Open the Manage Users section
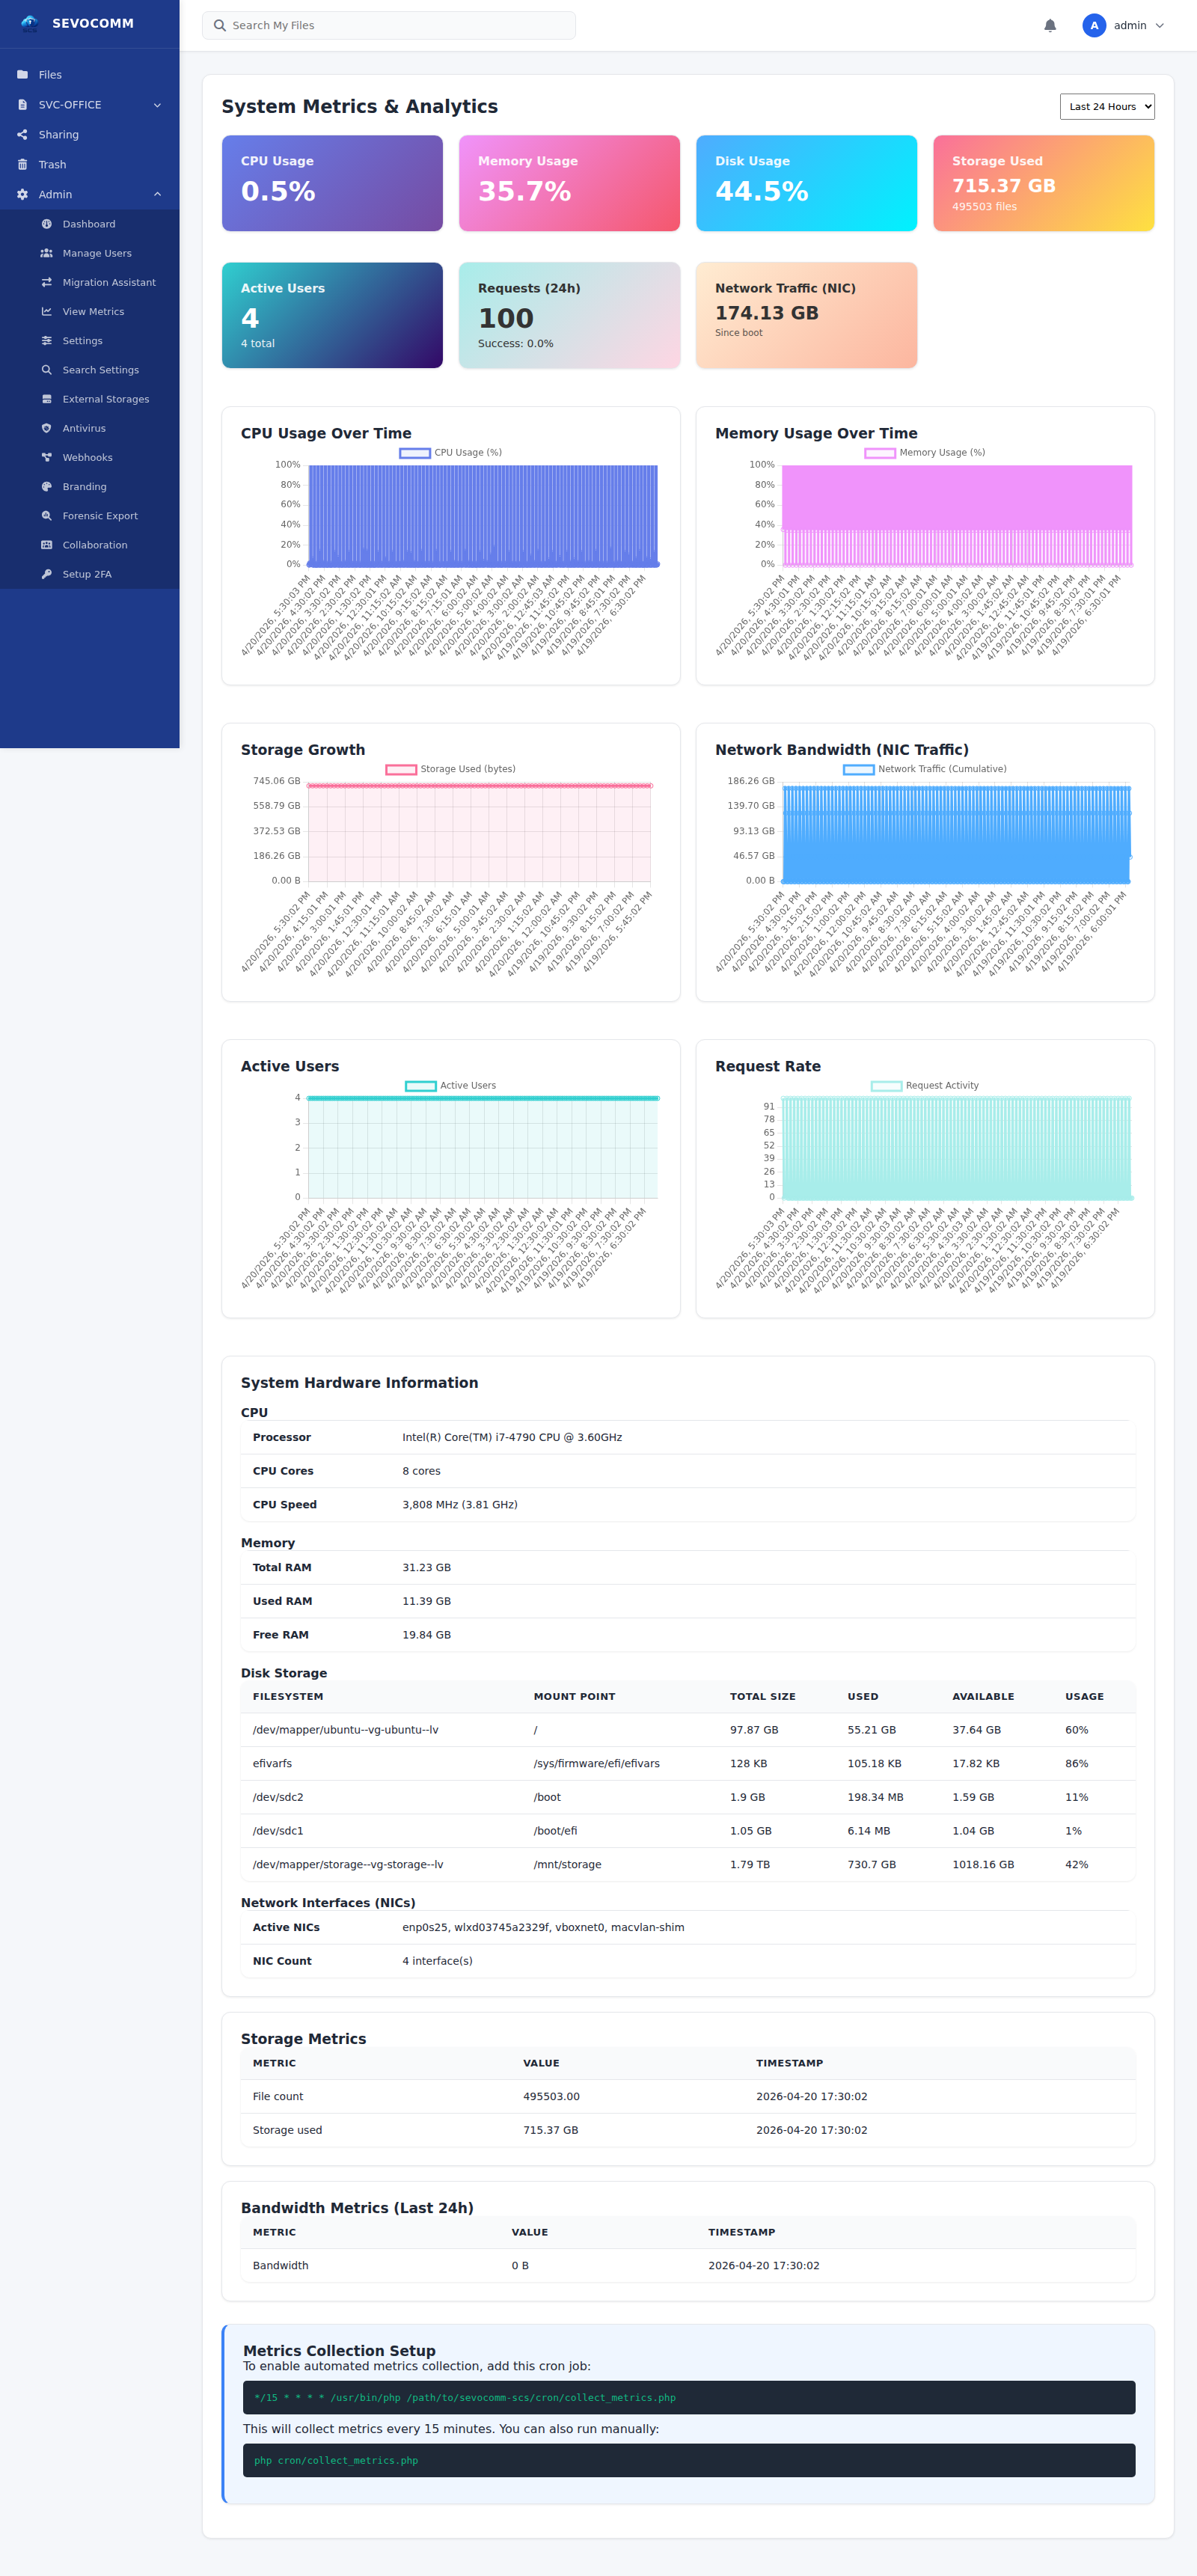 [x=96, y=252]
